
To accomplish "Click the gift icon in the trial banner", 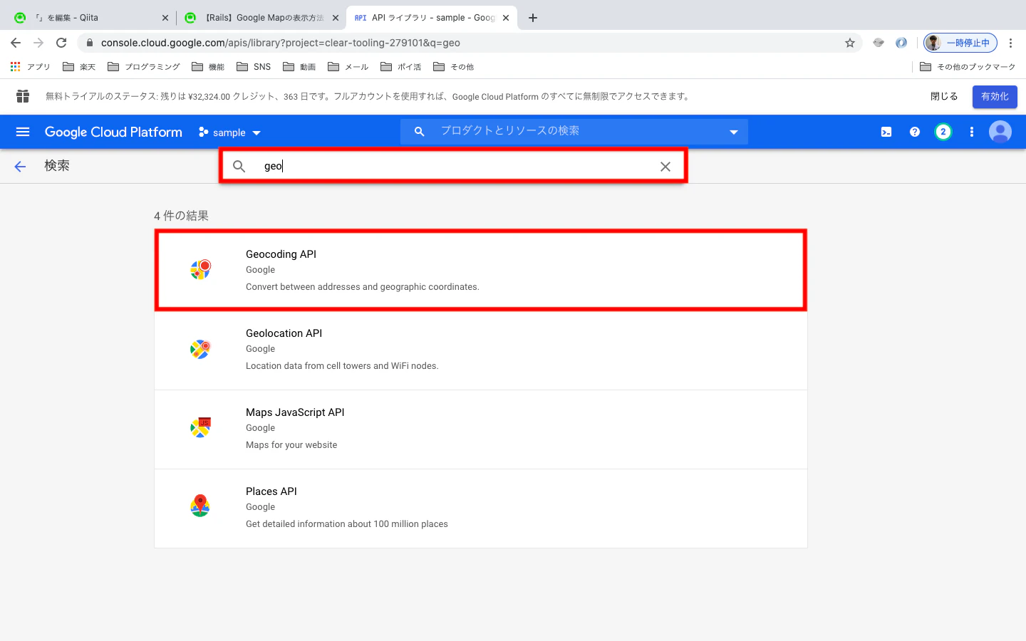I will [x=23, y=96].
